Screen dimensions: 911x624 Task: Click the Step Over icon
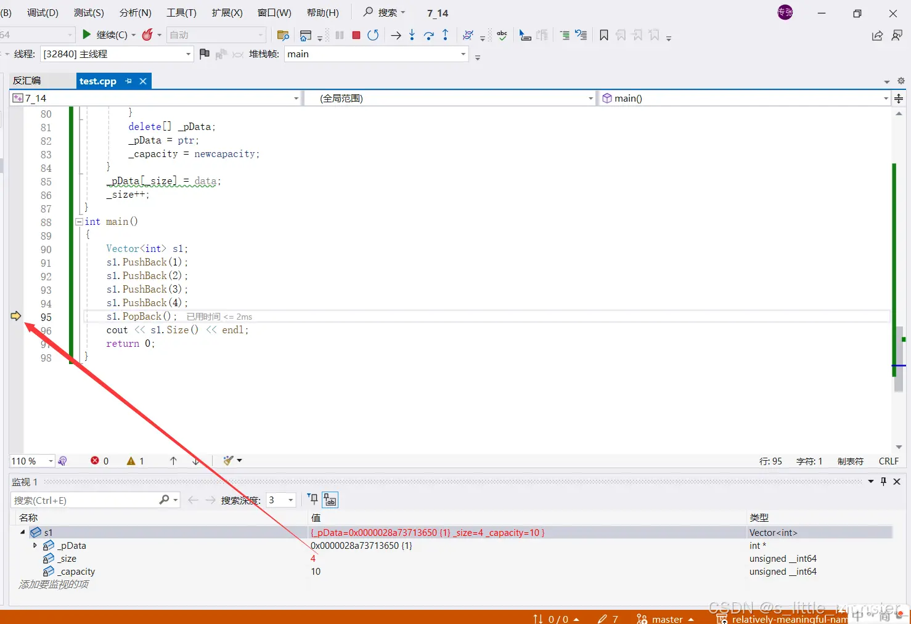tap(429, 35)
